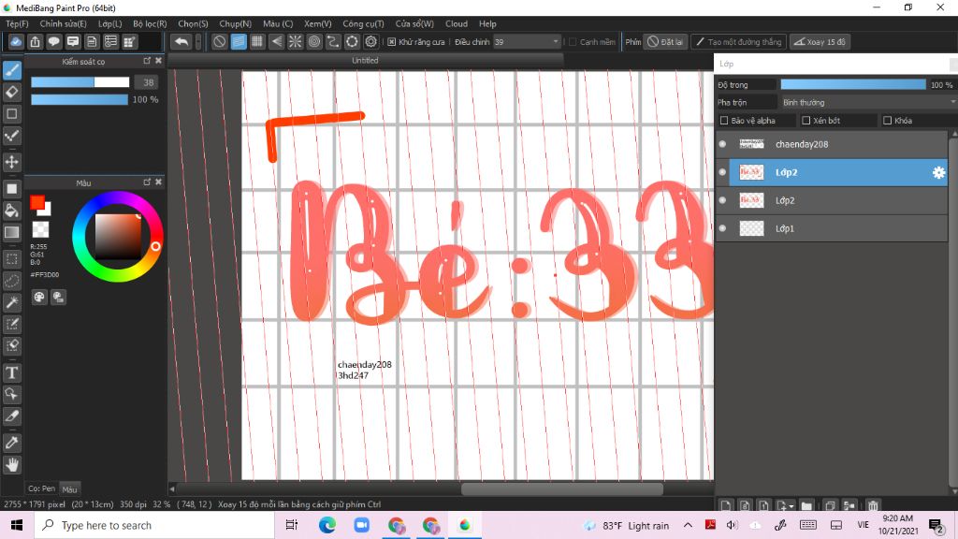
Task: Hide the highlighted Lớp2 layer
Action: [723, 172]
